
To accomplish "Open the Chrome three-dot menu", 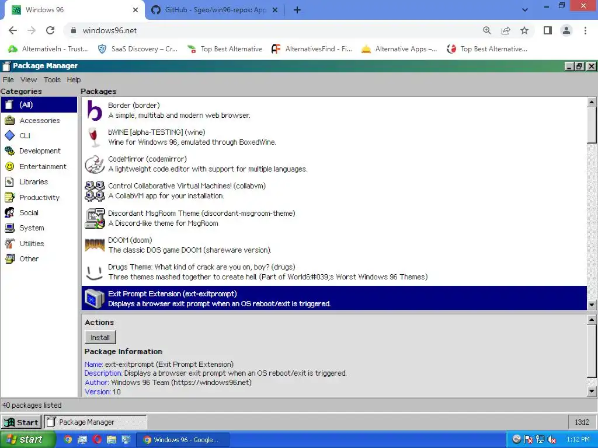I will click(585, 30).
